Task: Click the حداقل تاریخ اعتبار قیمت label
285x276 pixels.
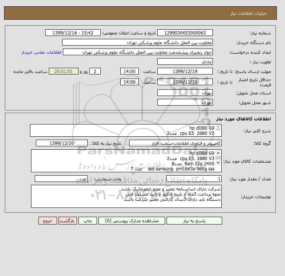Action: tap(255, 82)
